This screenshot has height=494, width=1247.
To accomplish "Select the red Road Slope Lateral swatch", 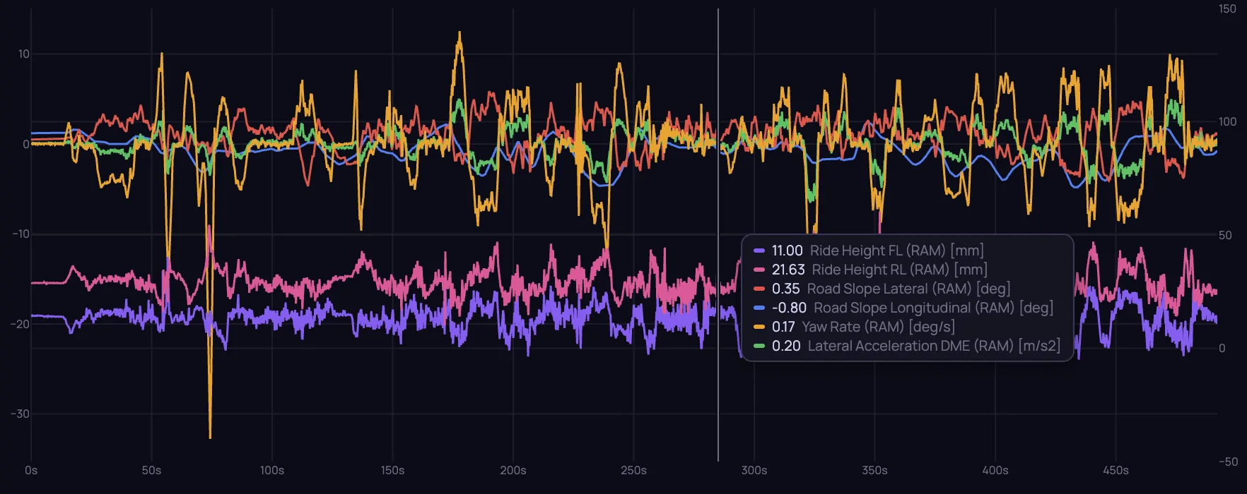I will click(x=759, y=289).
